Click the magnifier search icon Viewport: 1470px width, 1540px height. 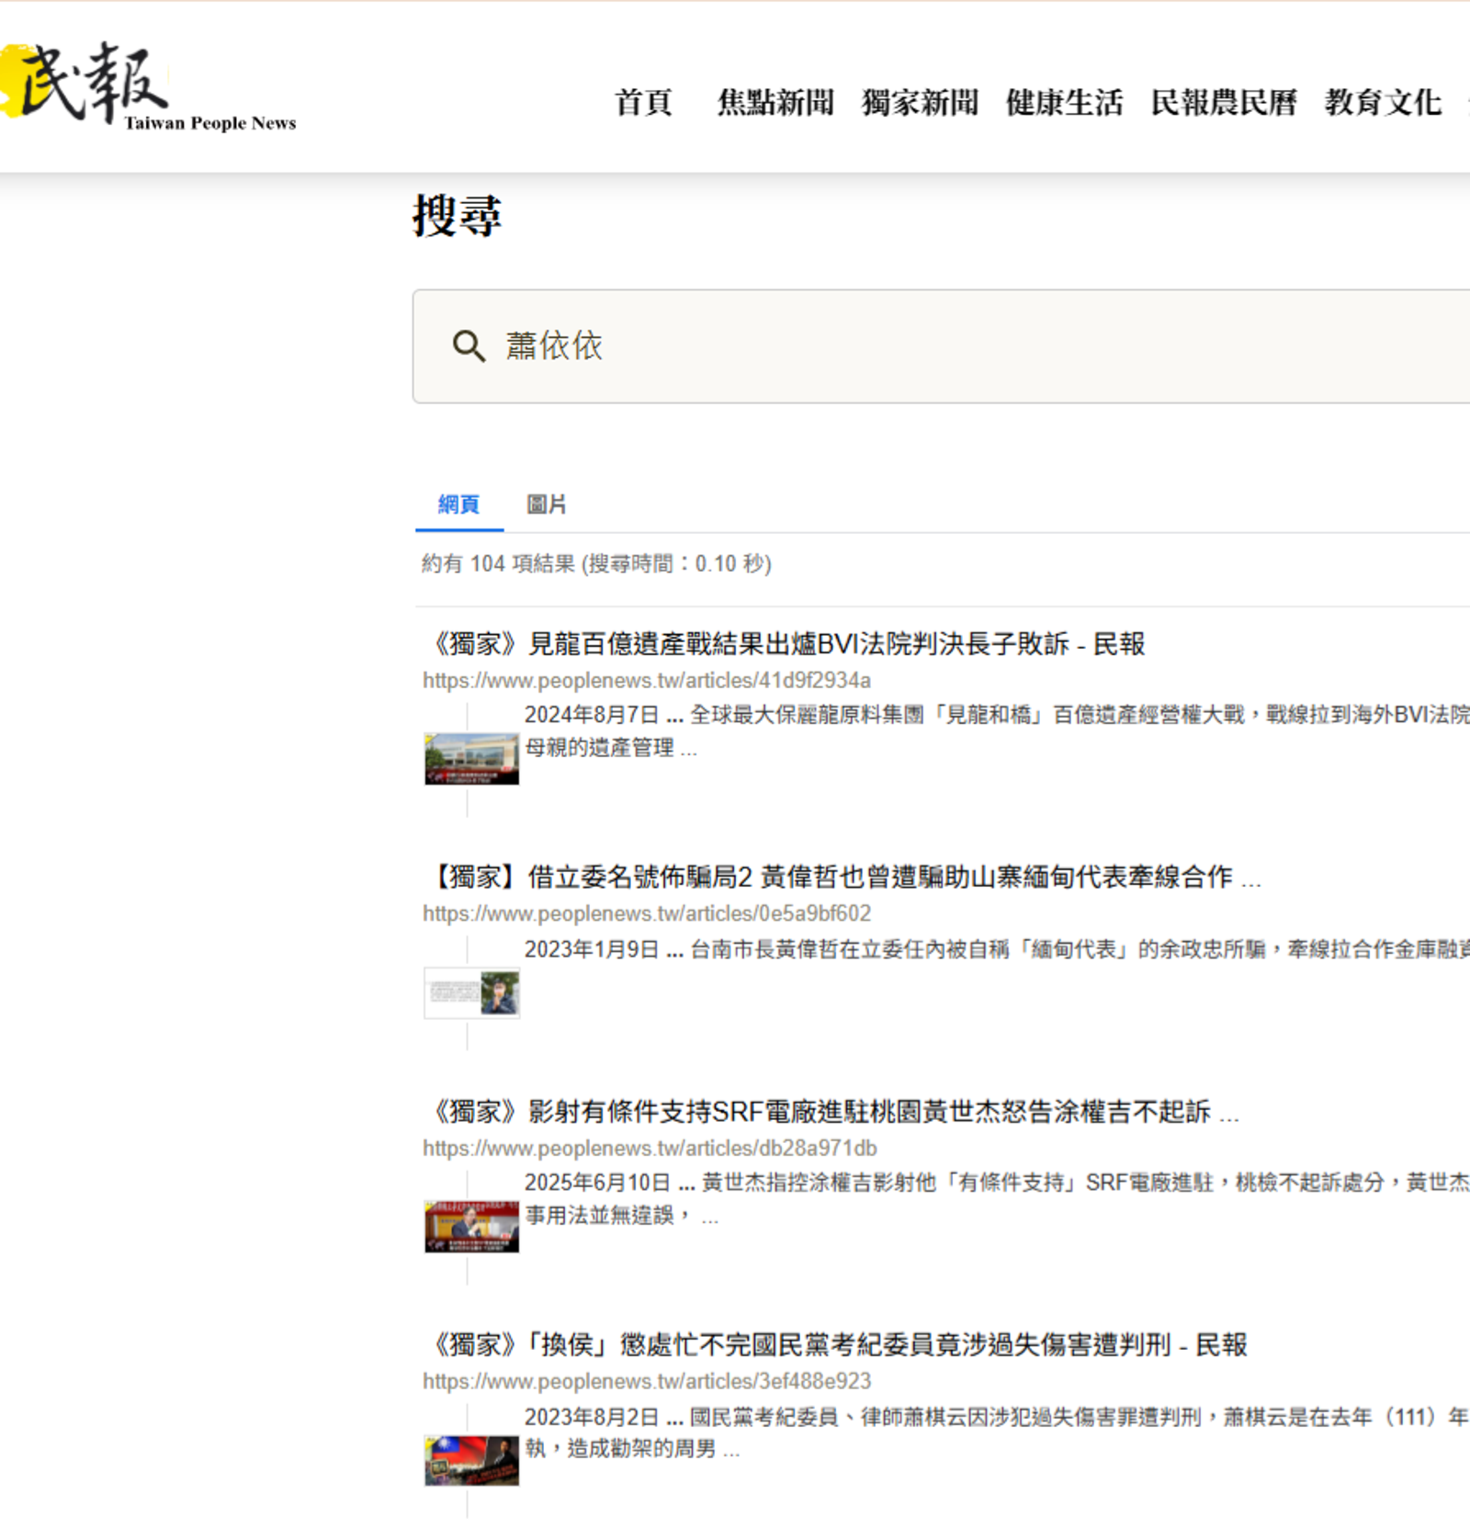tap(469, 346)
